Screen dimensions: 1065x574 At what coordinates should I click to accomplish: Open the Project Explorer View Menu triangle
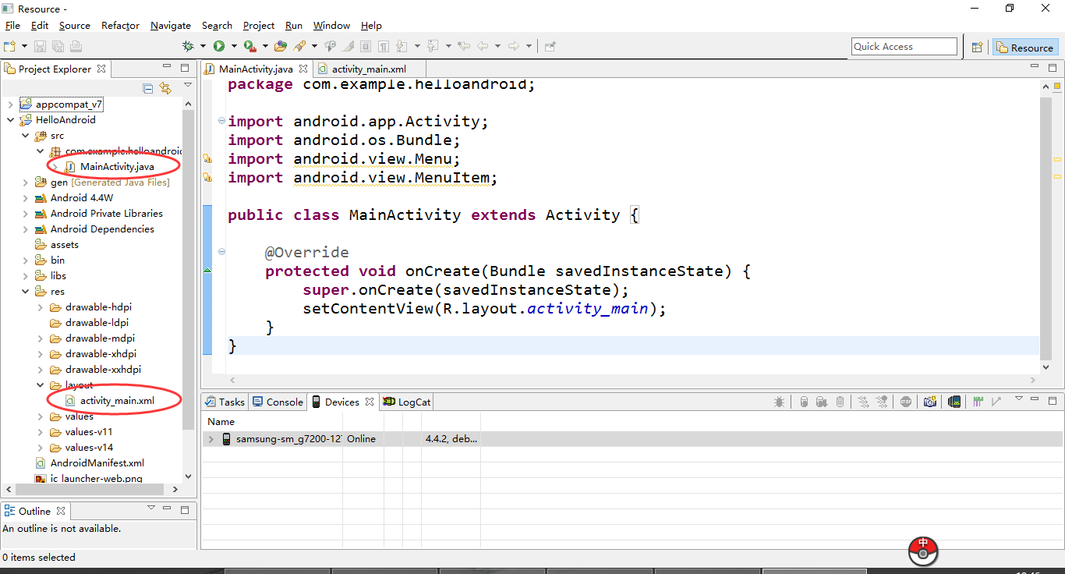(x=188, y=84)
